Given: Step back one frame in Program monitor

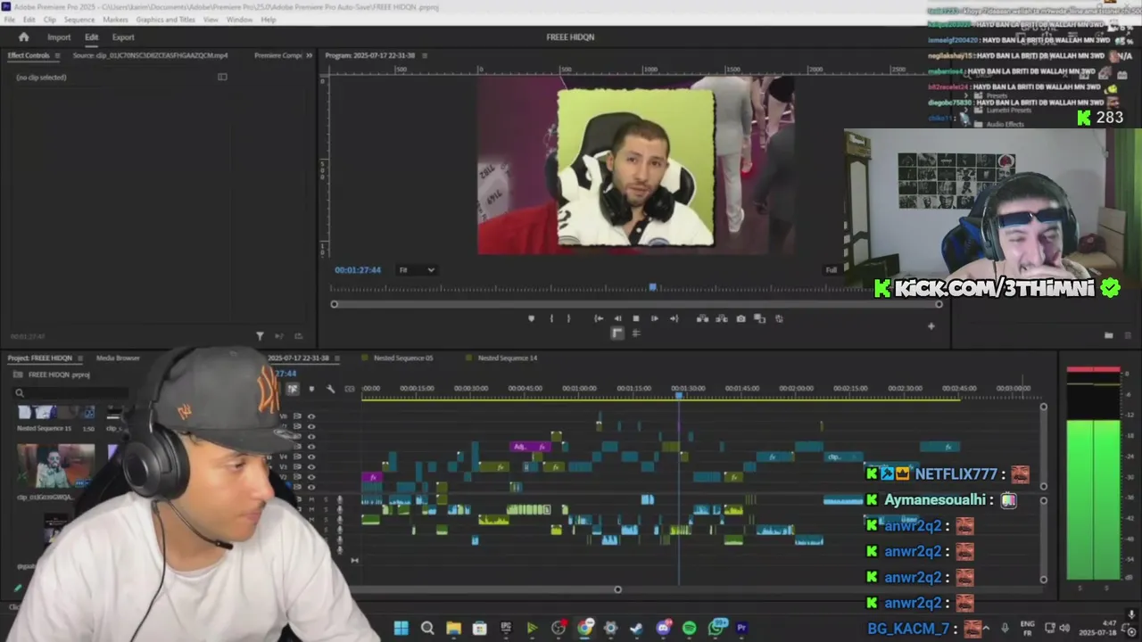Looking at the screenshot, I should [x=617, y=318].
